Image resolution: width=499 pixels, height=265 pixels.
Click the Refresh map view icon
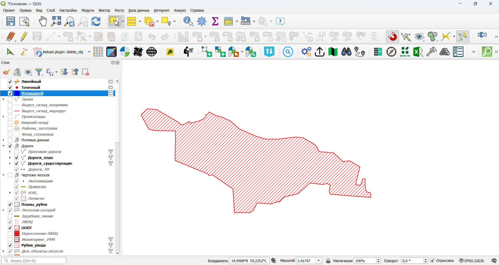pos(96,21)
